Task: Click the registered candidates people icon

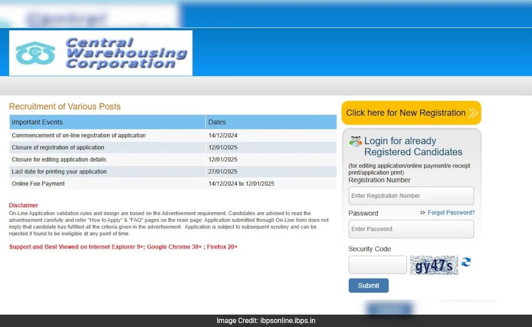Action: [x=355, y=141]
